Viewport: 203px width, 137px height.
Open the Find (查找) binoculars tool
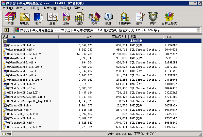coord(80,18)
